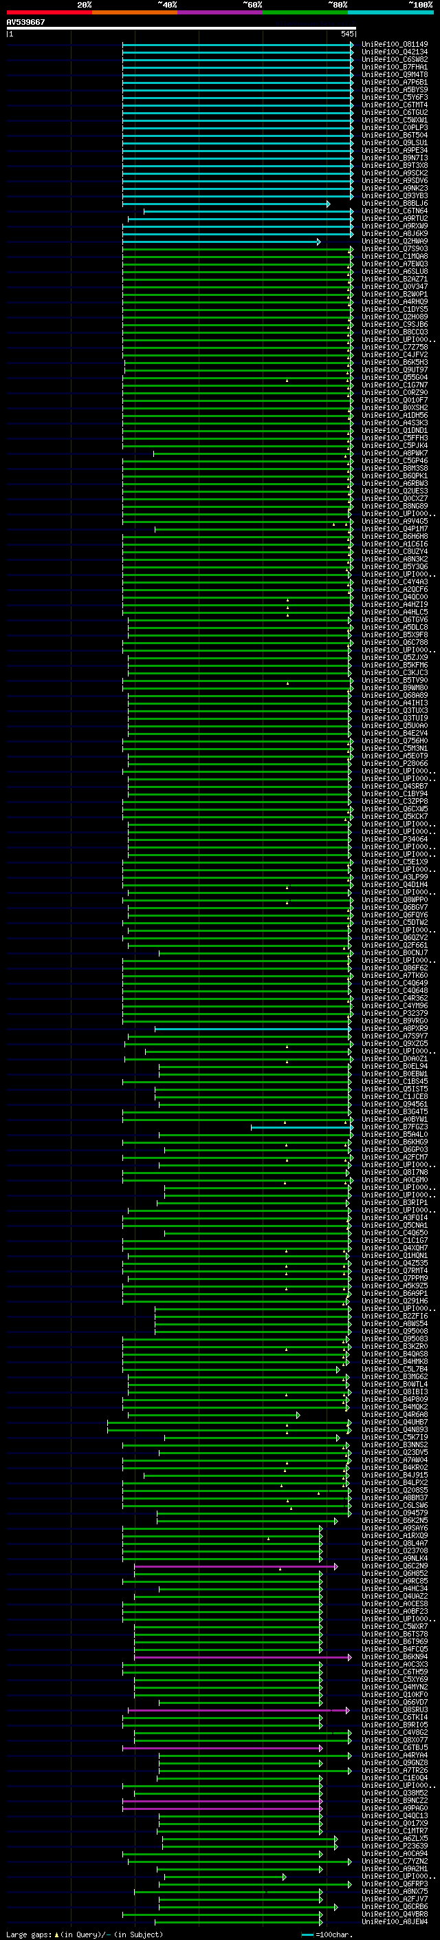Click the UniRef100_Q9LSU1 label
The width and height of the screenshot is (440, 1940).
coord(395,142)
